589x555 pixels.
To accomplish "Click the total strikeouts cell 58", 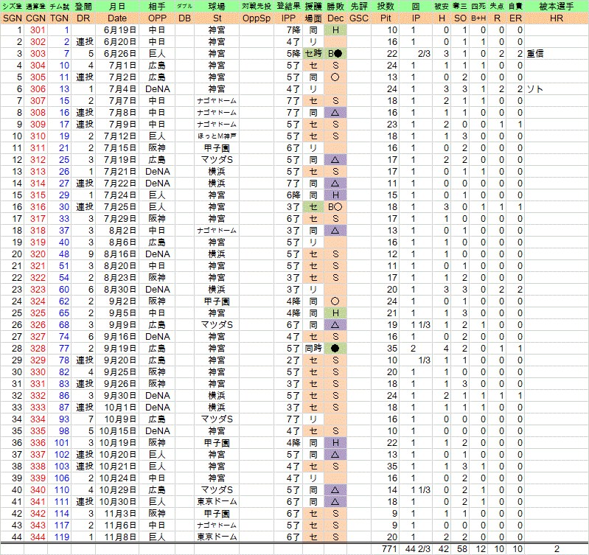I will point(461,549).
